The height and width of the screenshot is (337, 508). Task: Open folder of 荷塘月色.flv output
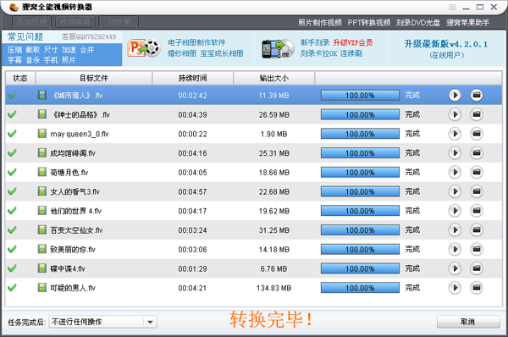(x=476, y=172)
